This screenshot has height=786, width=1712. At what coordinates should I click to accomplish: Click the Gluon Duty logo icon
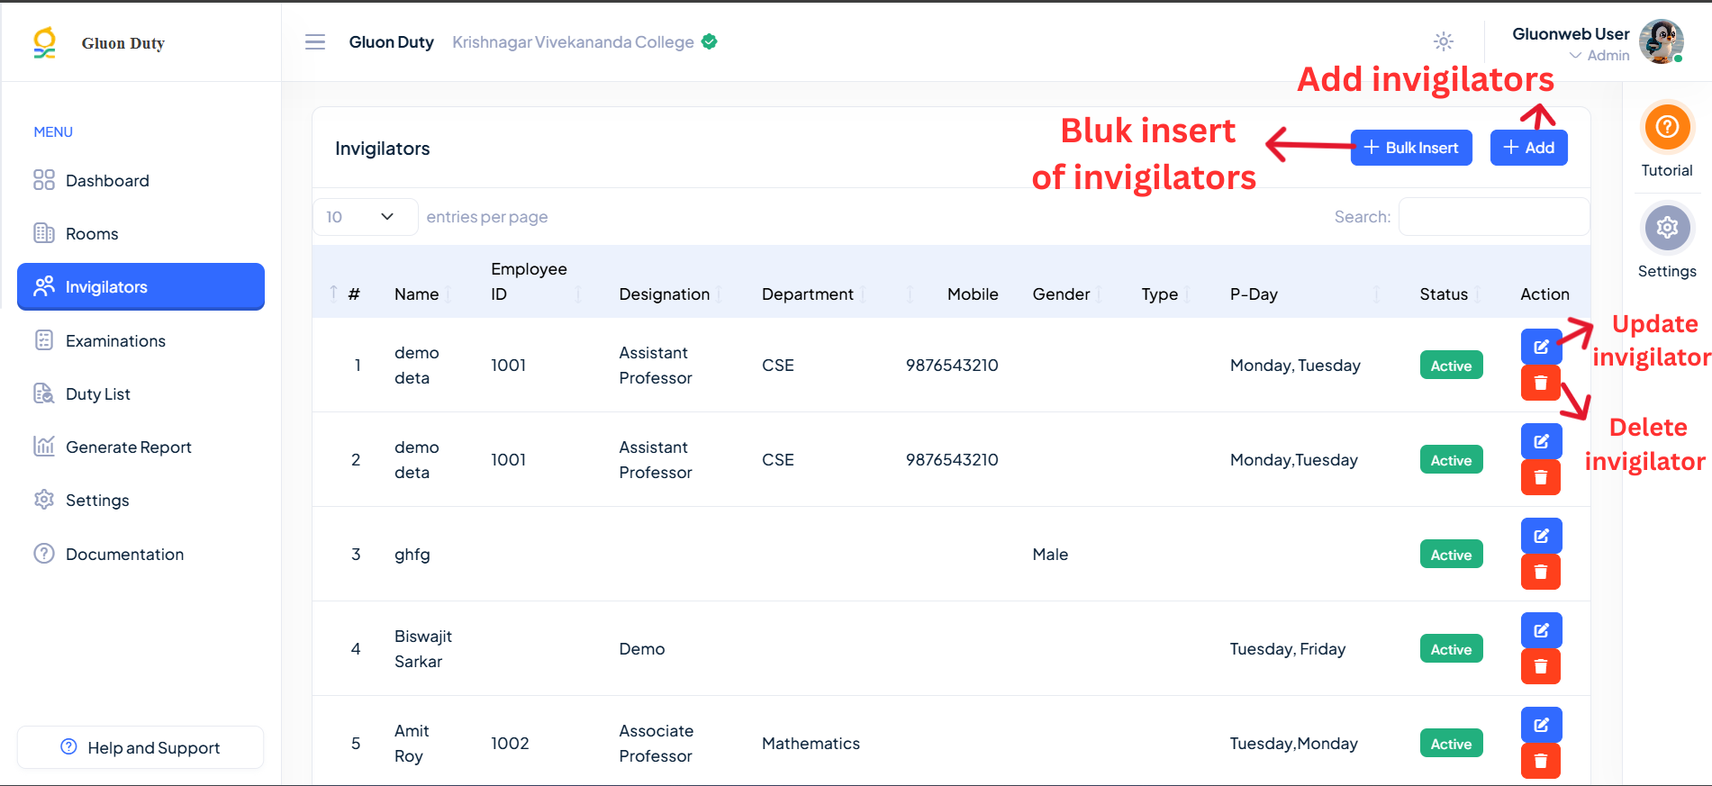pos(44,42)
